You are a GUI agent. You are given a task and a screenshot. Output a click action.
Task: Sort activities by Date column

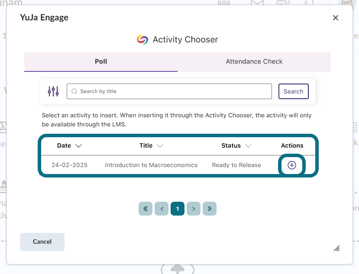coord(69,145)
